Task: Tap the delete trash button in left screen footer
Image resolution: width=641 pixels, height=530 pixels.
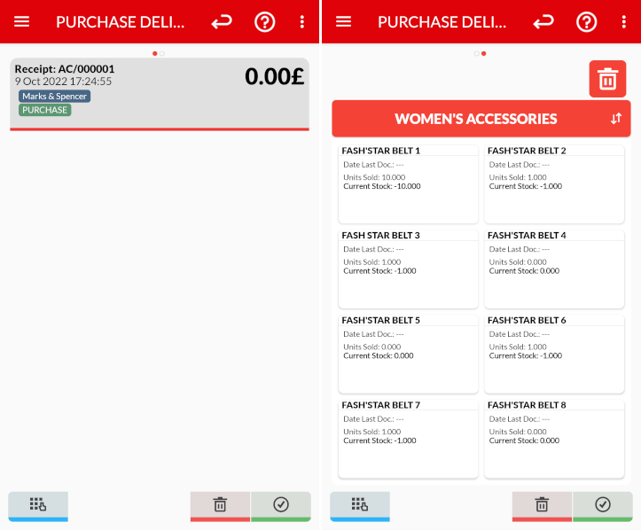Action: [220, 505]
